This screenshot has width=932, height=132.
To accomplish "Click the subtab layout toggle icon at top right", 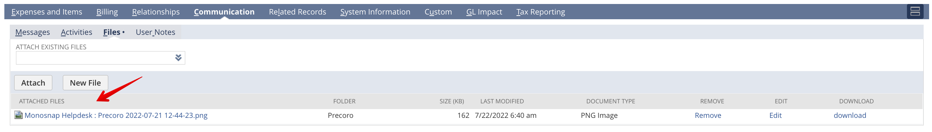I will pos(915,12).
